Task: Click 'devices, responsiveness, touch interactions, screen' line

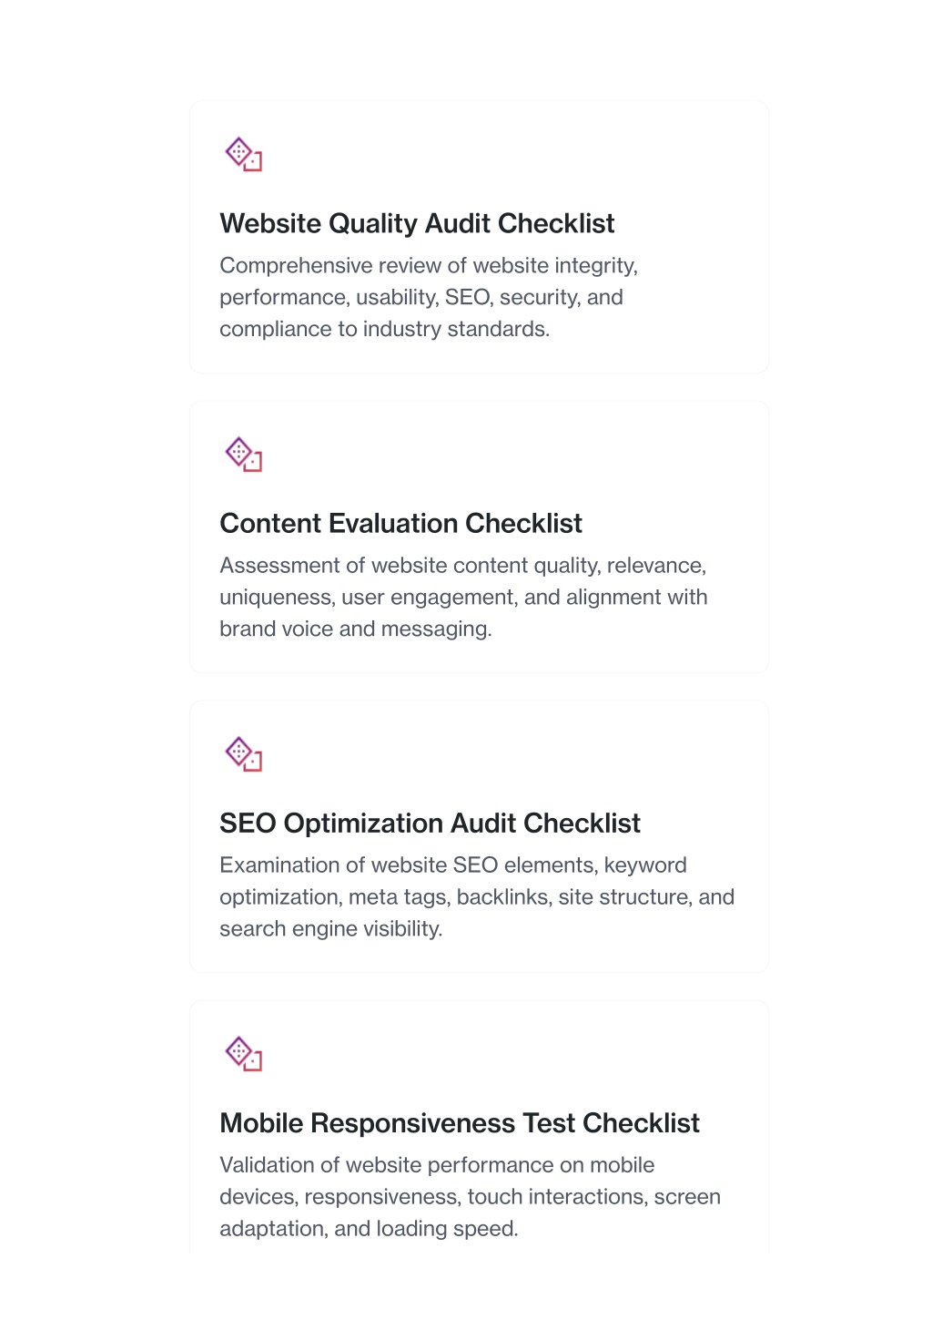Action: [470, 1196]
